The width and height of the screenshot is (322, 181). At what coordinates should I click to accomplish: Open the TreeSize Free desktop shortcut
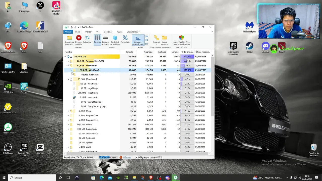point(8,128)
